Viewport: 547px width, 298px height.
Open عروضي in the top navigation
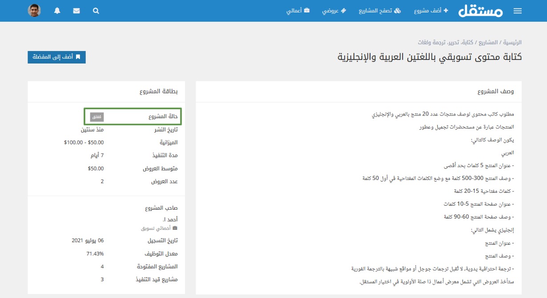point(334,11)
